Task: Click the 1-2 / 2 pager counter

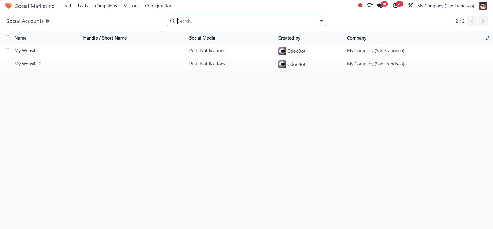Action: pos(458,21)
